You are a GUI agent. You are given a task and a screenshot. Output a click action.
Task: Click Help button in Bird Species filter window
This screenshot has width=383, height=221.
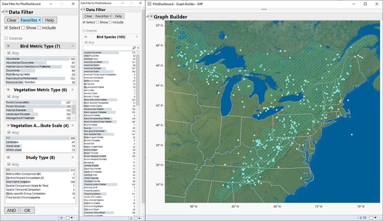click(x=118, y=16)
